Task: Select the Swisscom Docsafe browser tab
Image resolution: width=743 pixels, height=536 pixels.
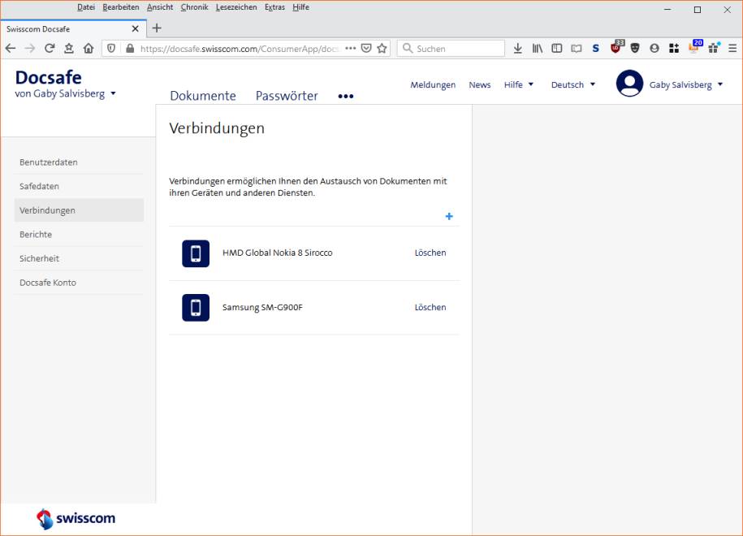Action: (x=73, y=29)
